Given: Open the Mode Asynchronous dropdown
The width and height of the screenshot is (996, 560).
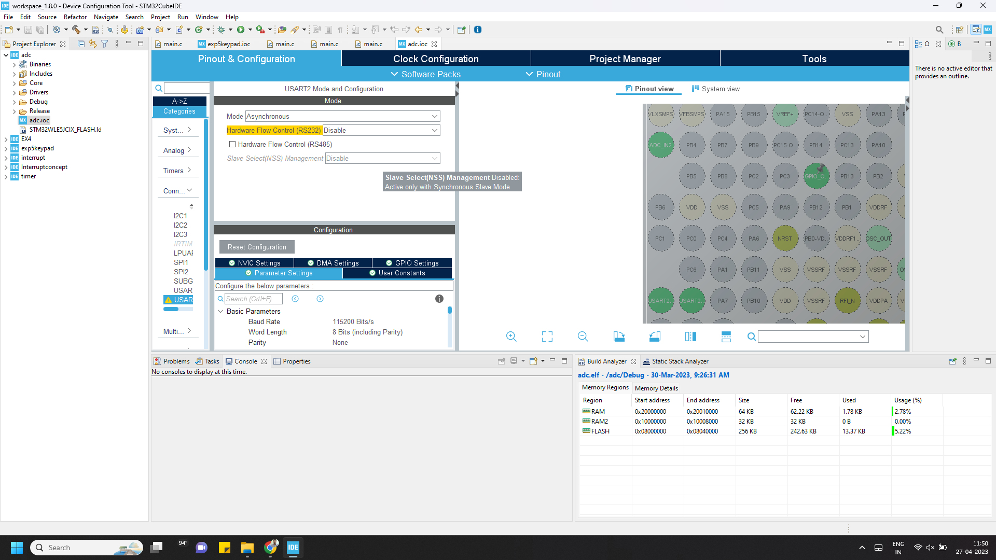Looking at the screenshot, I should point(342,116).
